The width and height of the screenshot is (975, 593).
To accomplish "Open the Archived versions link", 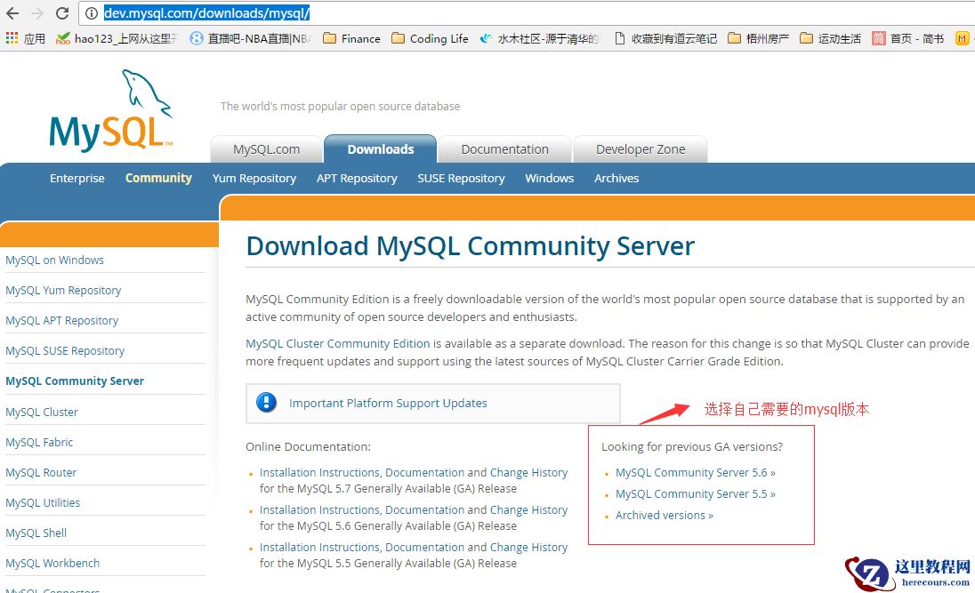I will 665,516.
